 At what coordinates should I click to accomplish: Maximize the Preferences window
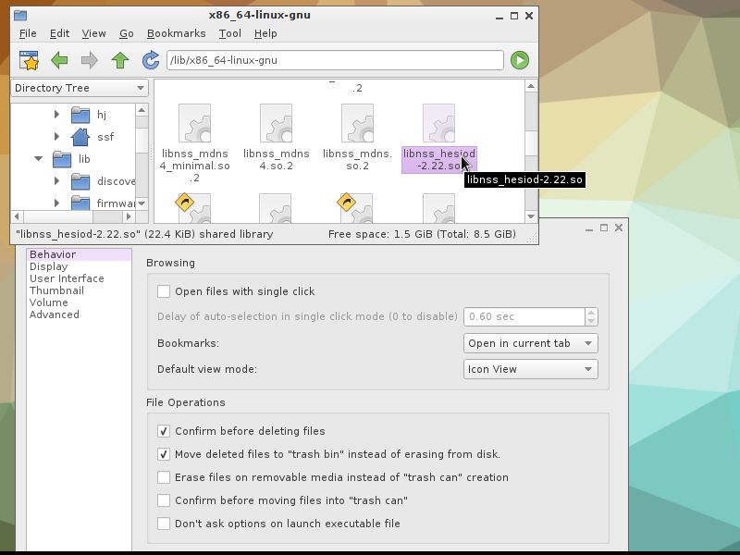coord(604,228)
